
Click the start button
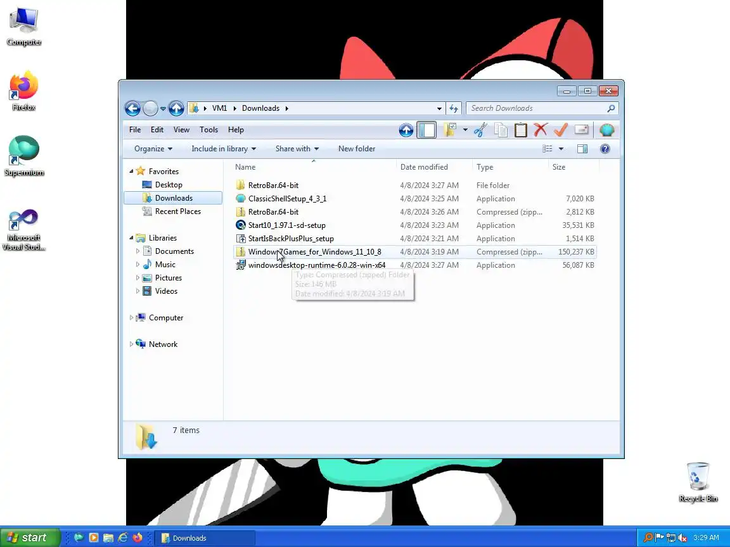click(30, 538)
